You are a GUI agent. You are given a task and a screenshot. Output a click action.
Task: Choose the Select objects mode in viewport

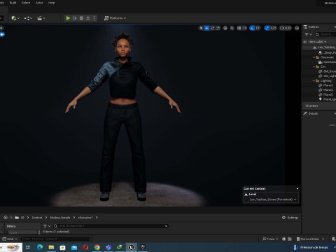click(x=201, y=28)
